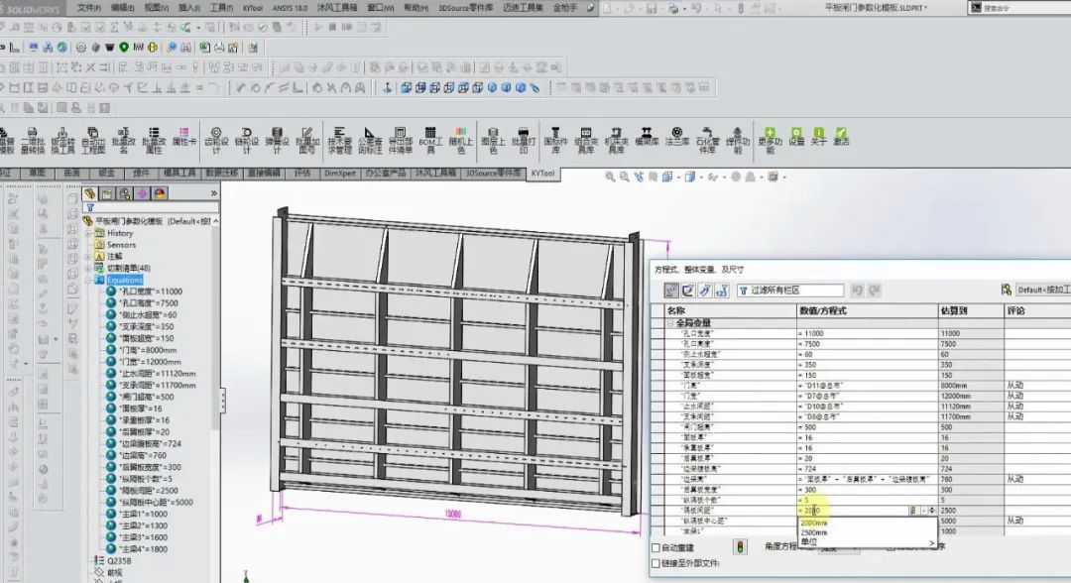1071x583 pixels.
Task: Choose the 2500mm suggestion from the list
Action: (x=813, y=531)
